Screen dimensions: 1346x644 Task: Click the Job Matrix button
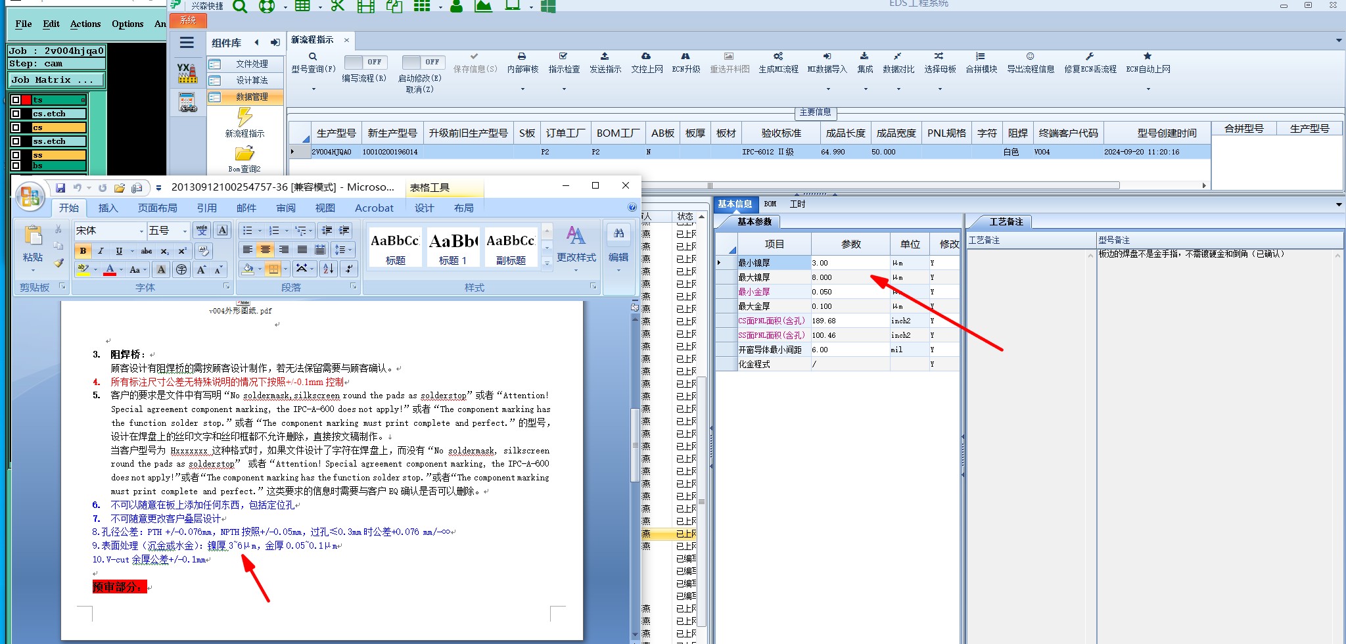tap(57, 80)
